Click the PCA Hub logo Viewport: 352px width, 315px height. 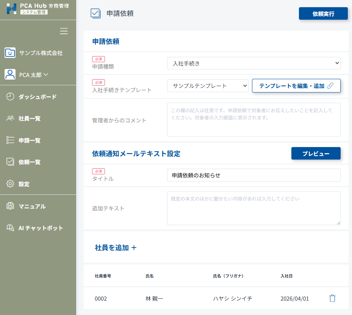12,9
